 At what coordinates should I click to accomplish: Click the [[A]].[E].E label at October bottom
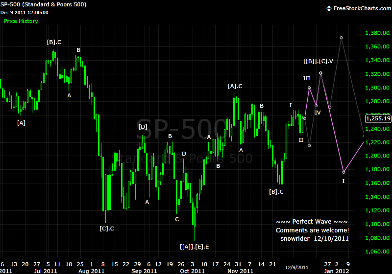pos(194,247)
